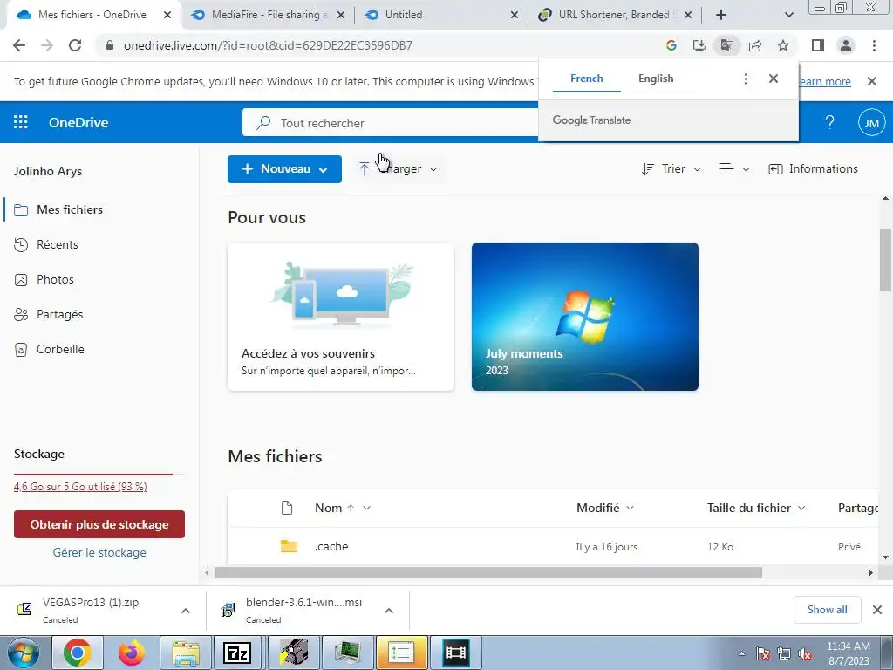Click the install app icon in address bar
893x670 pixels.
pyautogui.click(x=699, y=45)
